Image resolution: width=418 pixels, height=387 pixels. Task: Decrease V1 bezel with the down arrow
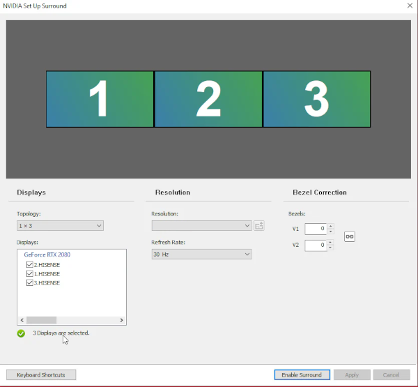pyautogui.click(x=330, y=232)
